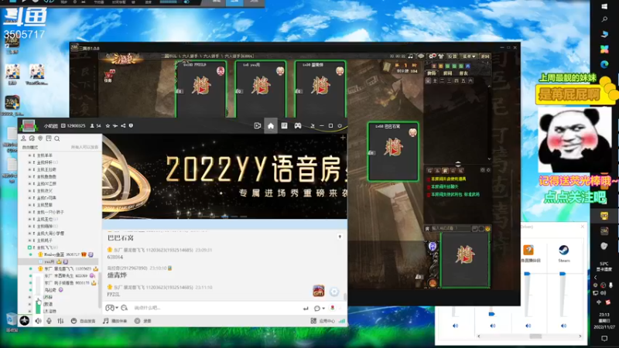619x348 pixels.
Task: Launch Microsoft Edge from taskbar
Action: click(x=604, y=64)
